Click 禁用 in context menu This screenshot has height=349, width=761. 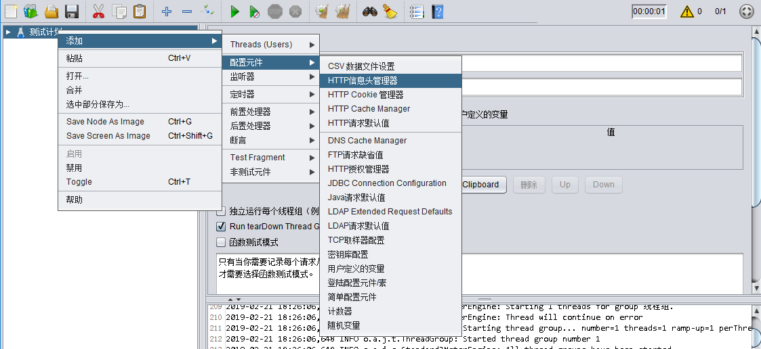tap(140, 168)
